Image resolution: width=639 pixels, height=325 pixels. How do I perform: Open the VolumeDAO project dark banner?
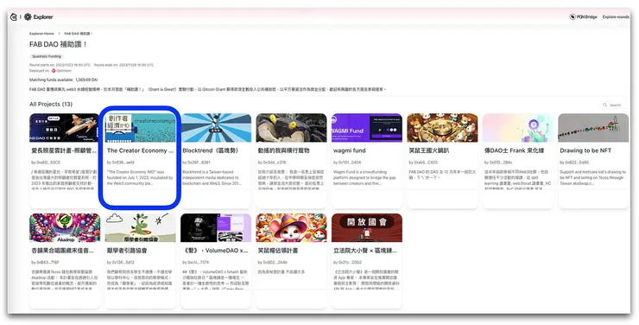click(216, 227)
